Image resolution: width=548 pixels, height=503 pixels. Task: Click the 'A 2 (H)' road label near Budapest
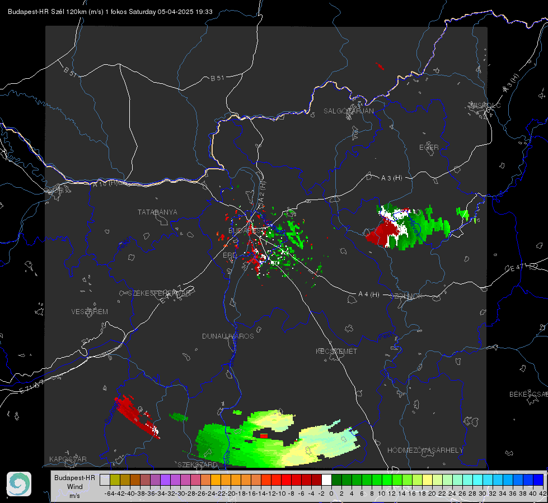pyautogui.click(x=262, y=191)
